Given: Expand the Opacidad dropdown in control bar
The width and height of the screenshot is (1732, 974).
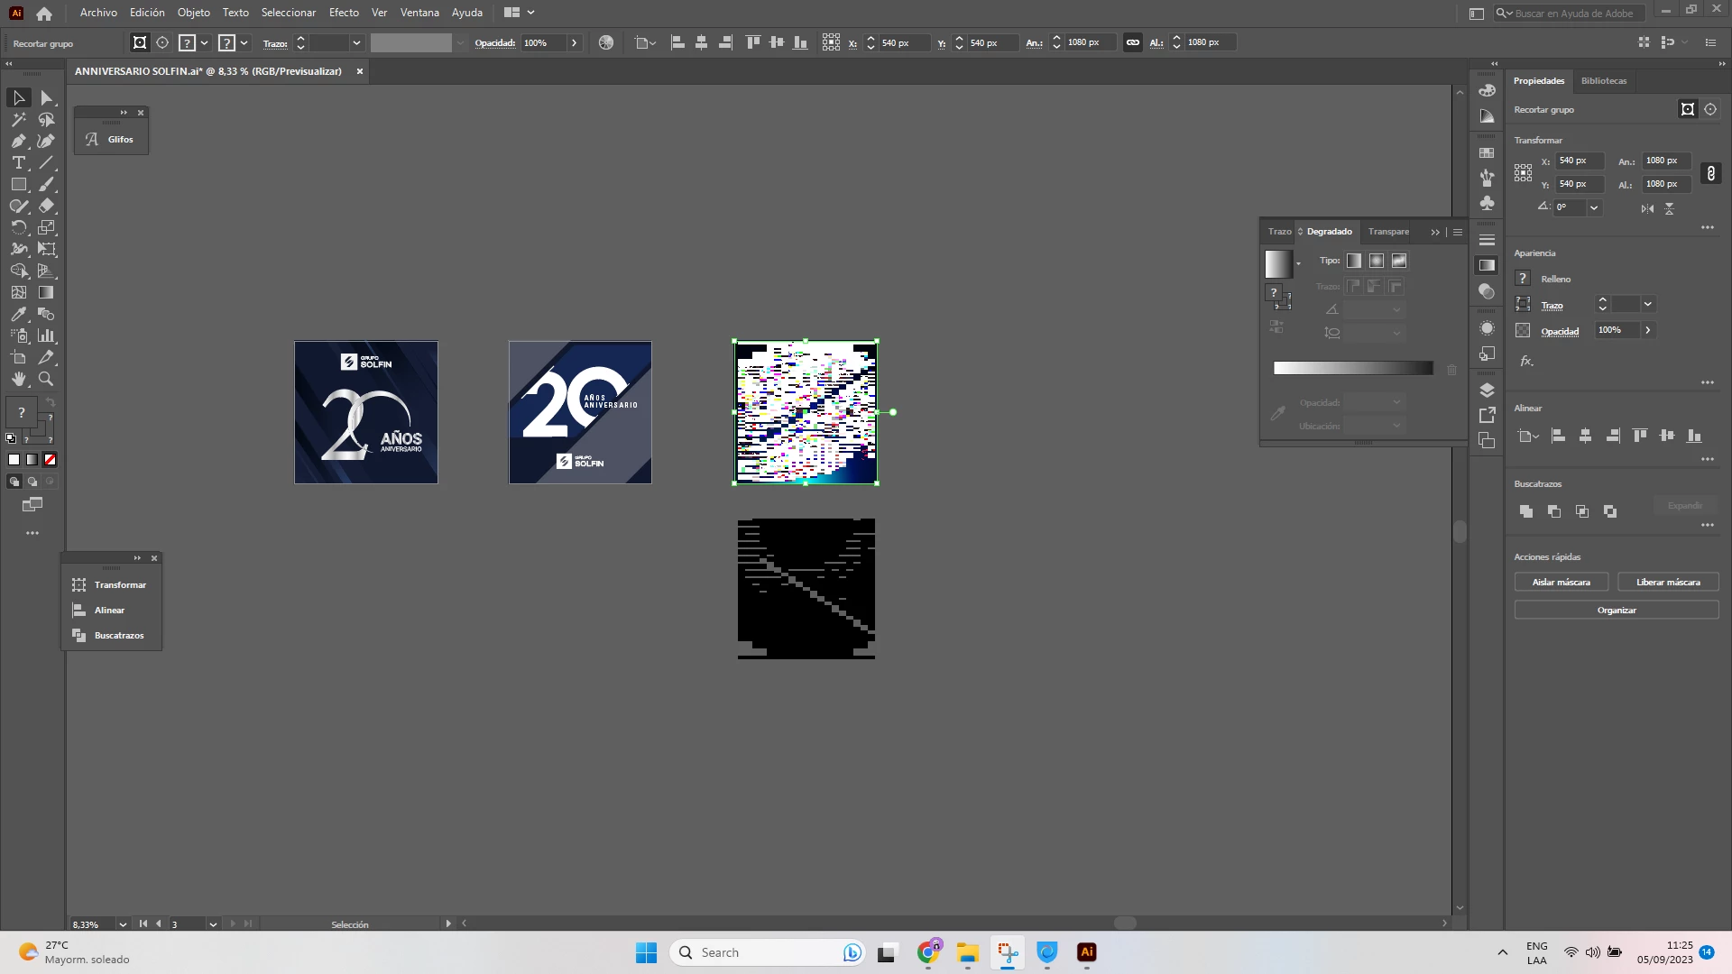Looking at the screenshot, I should pyautogui.click(x=574, y=42).
